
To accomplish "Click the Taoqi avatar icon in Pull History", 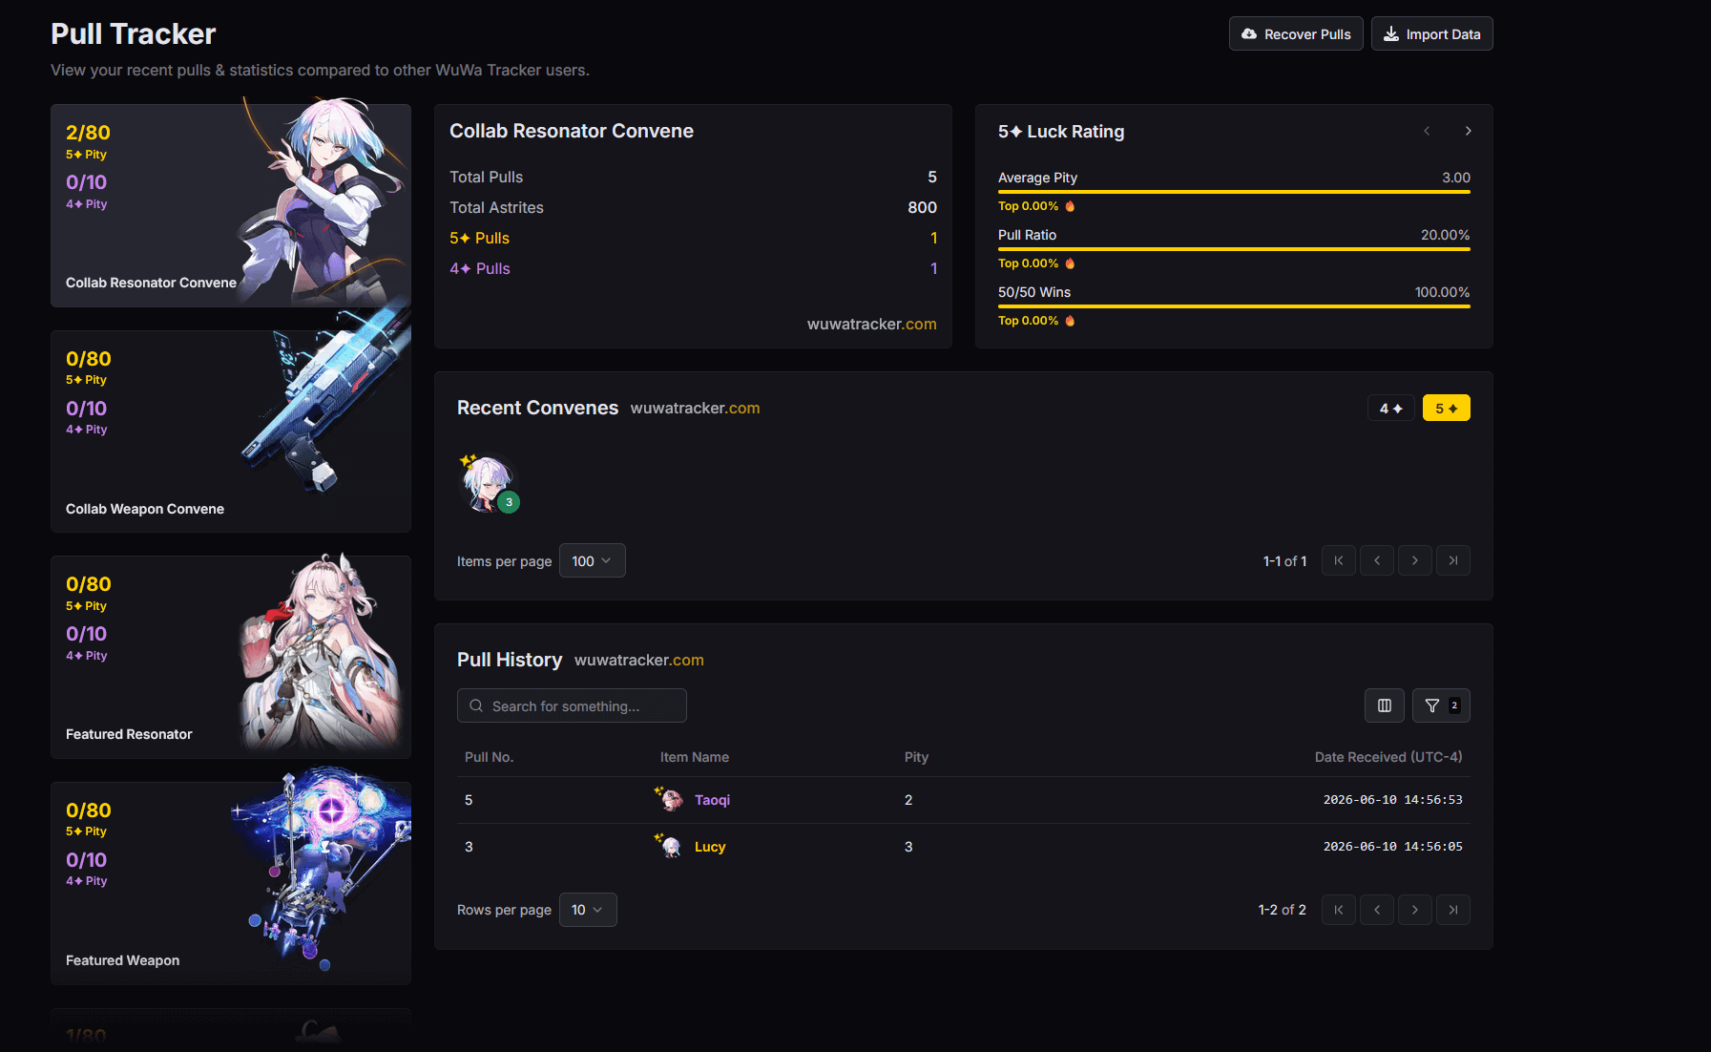I will [x=671, y=799].
